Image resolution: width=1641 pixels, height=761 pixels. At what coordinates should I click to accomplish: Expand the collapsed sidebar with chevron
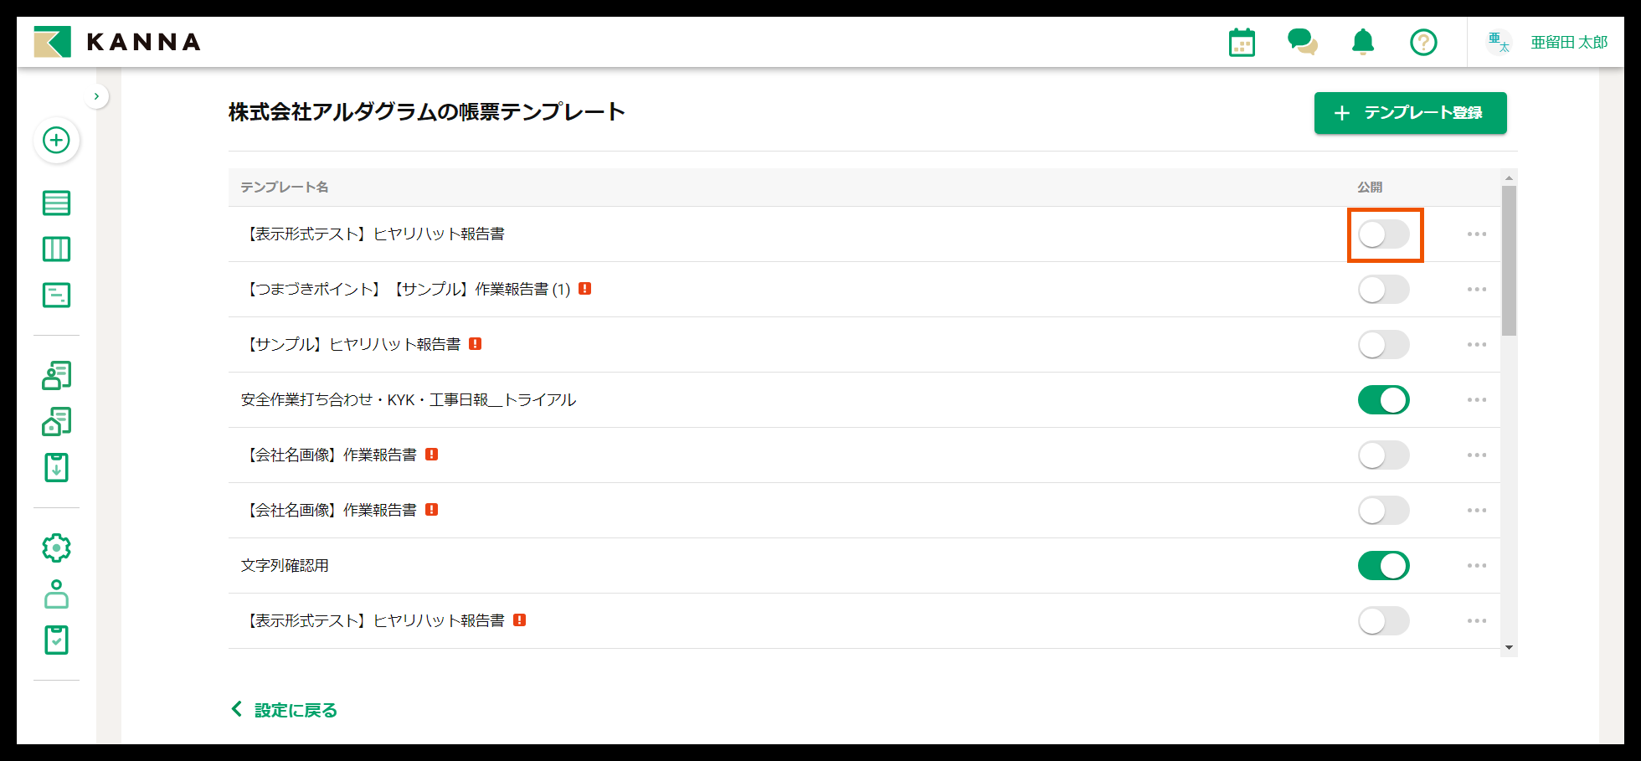click(97, 96)
